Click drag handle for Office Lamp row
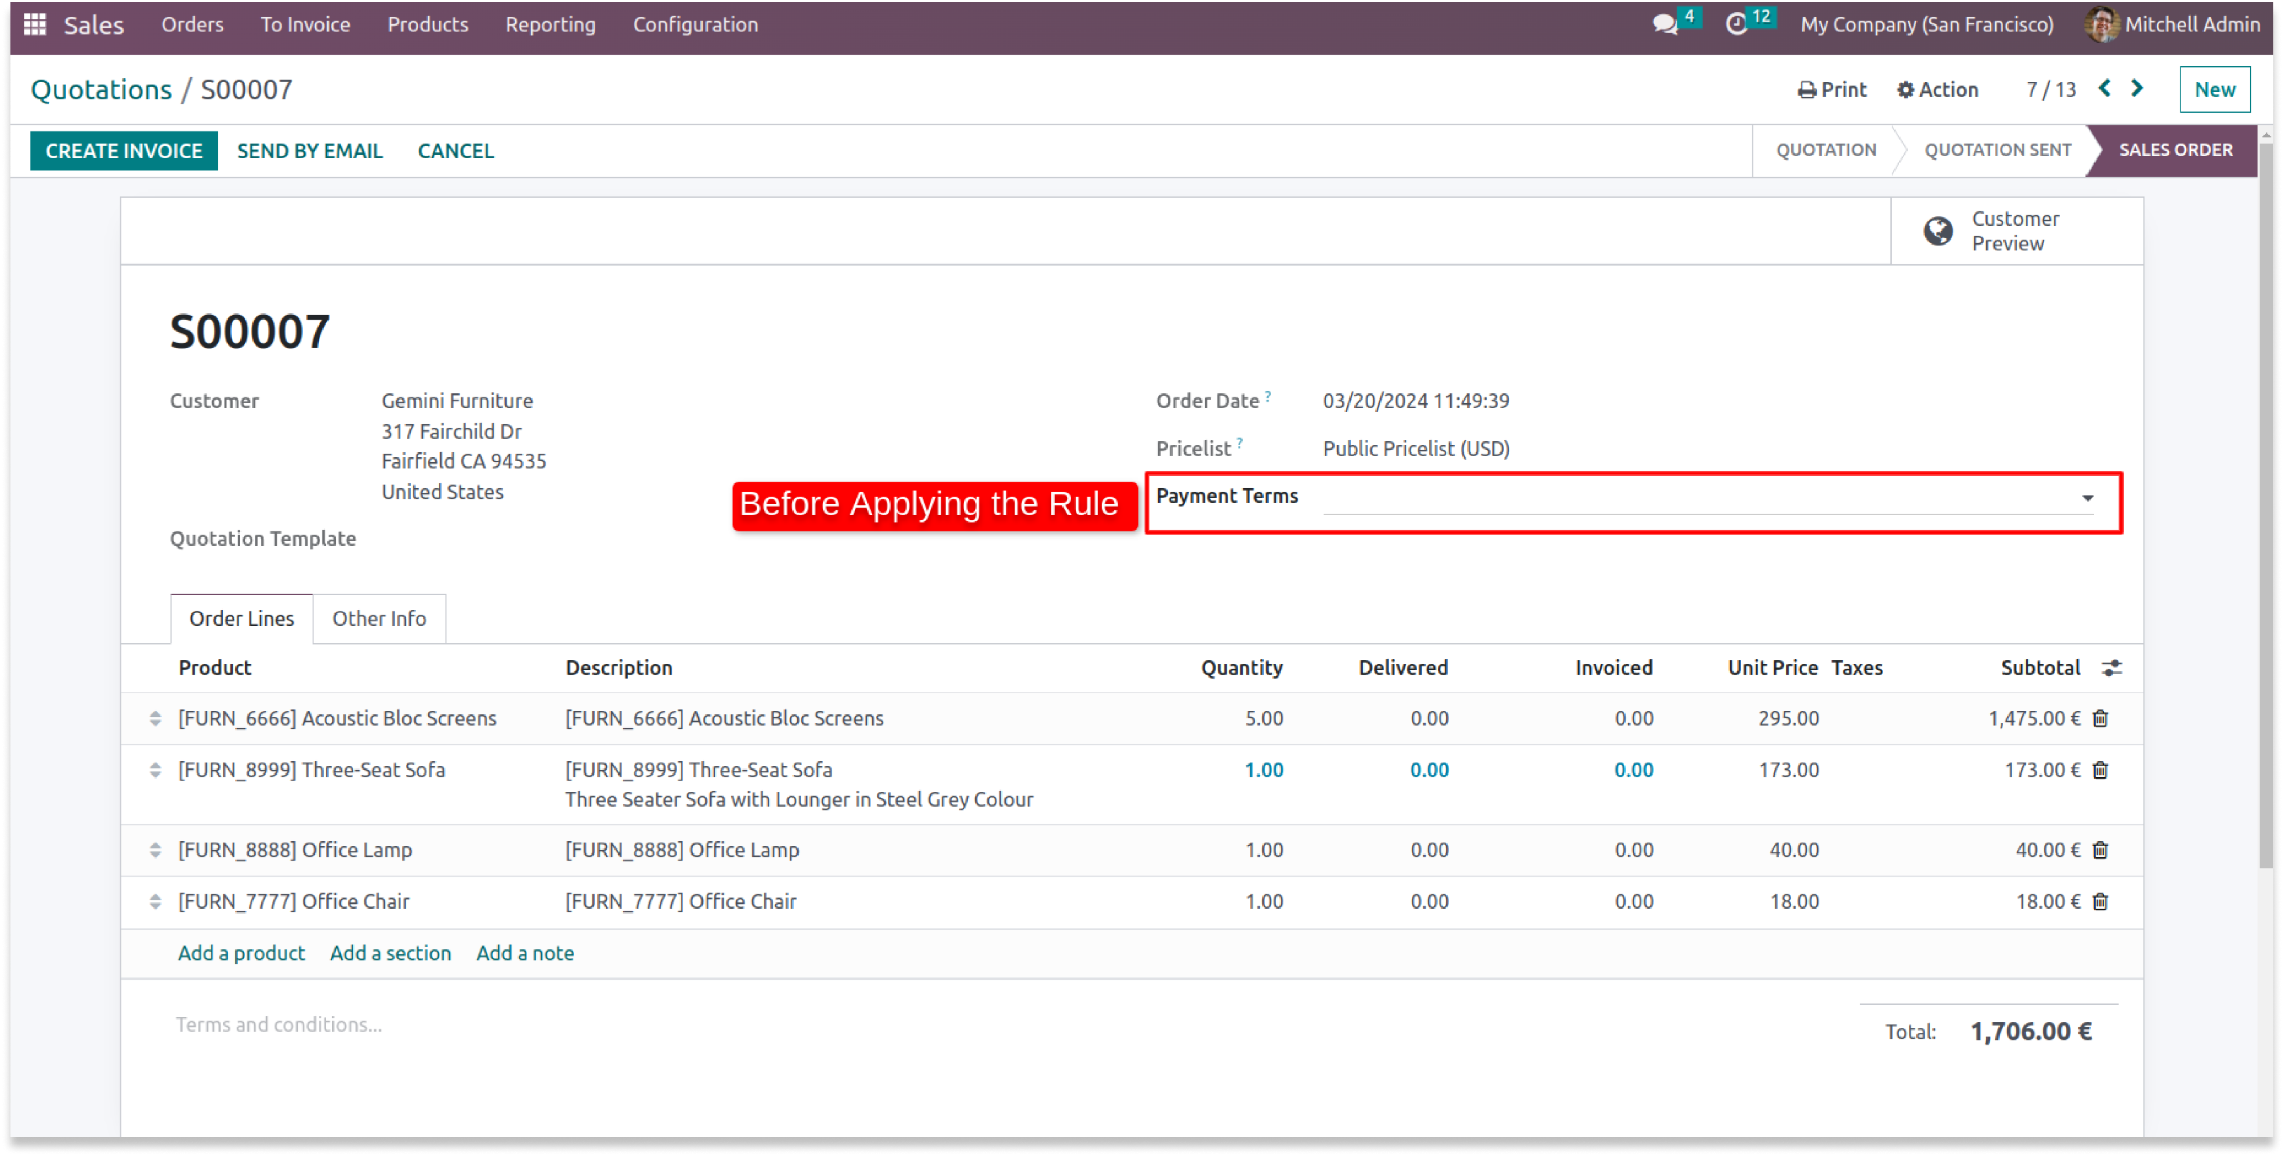 (155, 850)
